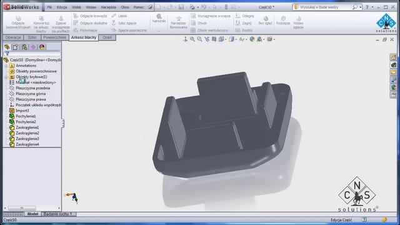The height and width of the screenshot is (225, 400).
Task: Click the View Orientation icon
Action: (221, 39)
